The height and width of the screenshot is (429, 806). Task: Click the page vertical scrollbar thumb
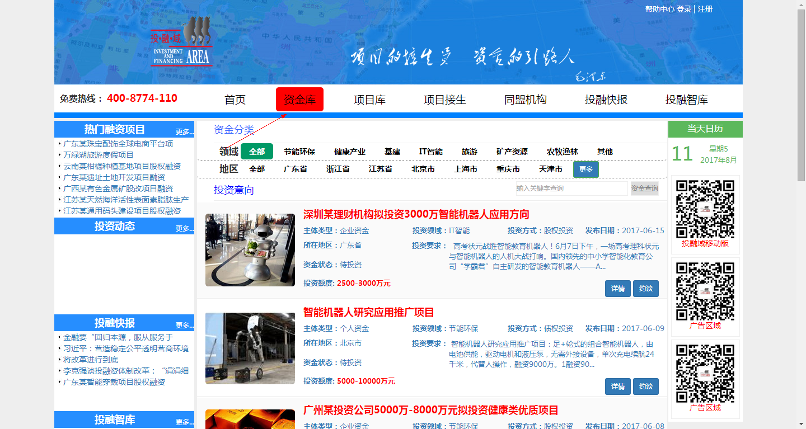[801, 95]
